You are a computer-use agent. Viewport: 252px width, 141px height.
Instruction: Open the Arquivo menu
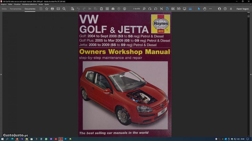point(4,4)
